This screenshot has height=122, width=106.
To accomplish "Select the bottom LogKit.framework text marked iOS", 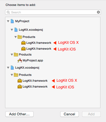I will 35,86.
